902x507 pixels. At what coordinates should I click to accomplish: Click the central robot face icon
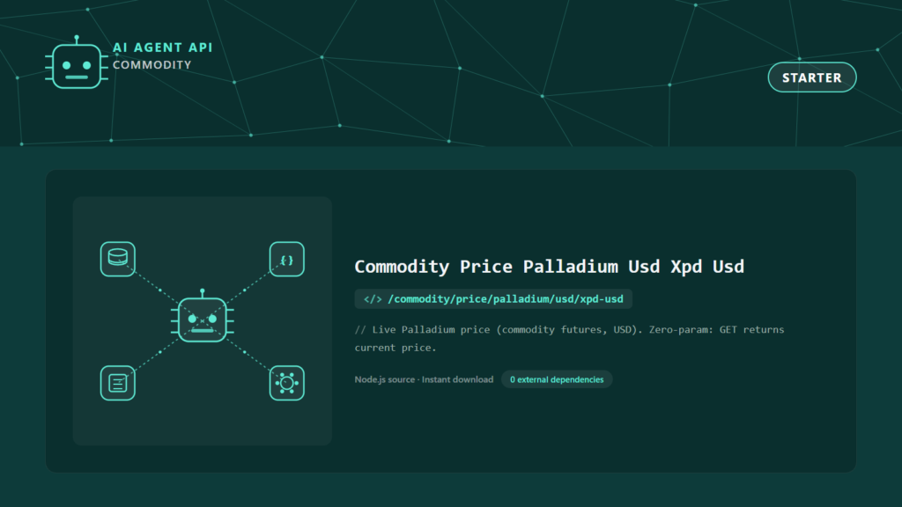203,317
